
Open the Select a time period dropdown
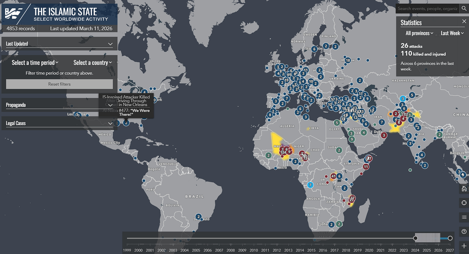tap(35, 62)
